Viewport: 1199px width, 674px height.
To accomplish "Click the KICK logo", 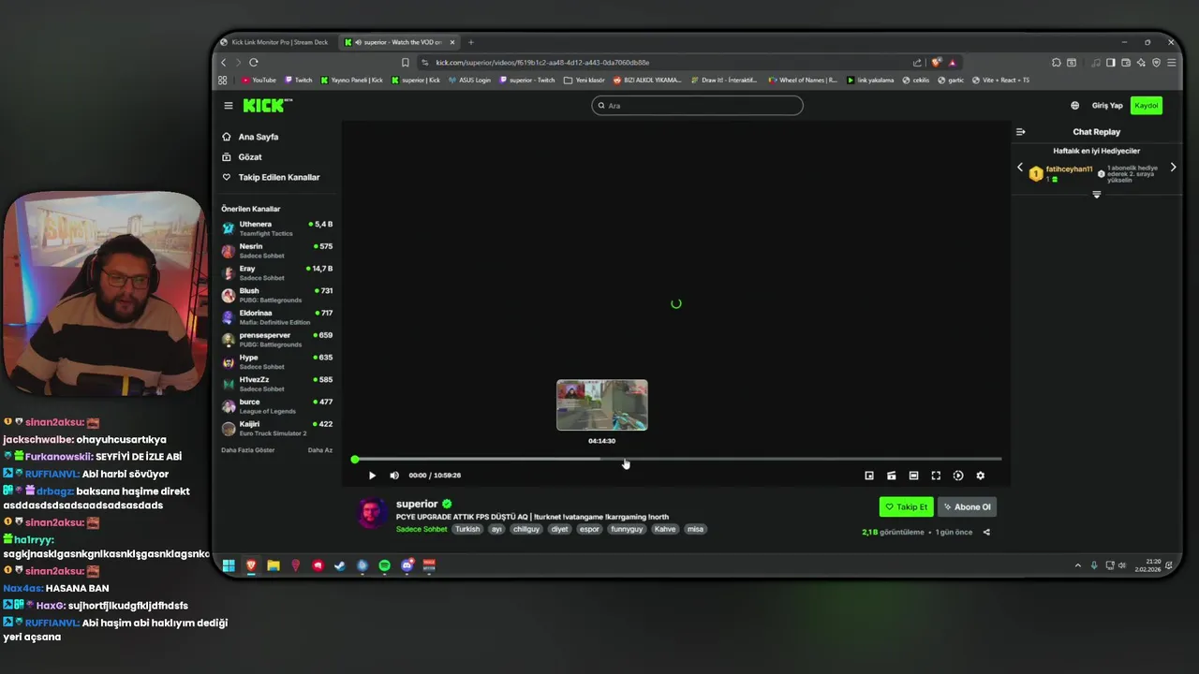I will point(268,106).
